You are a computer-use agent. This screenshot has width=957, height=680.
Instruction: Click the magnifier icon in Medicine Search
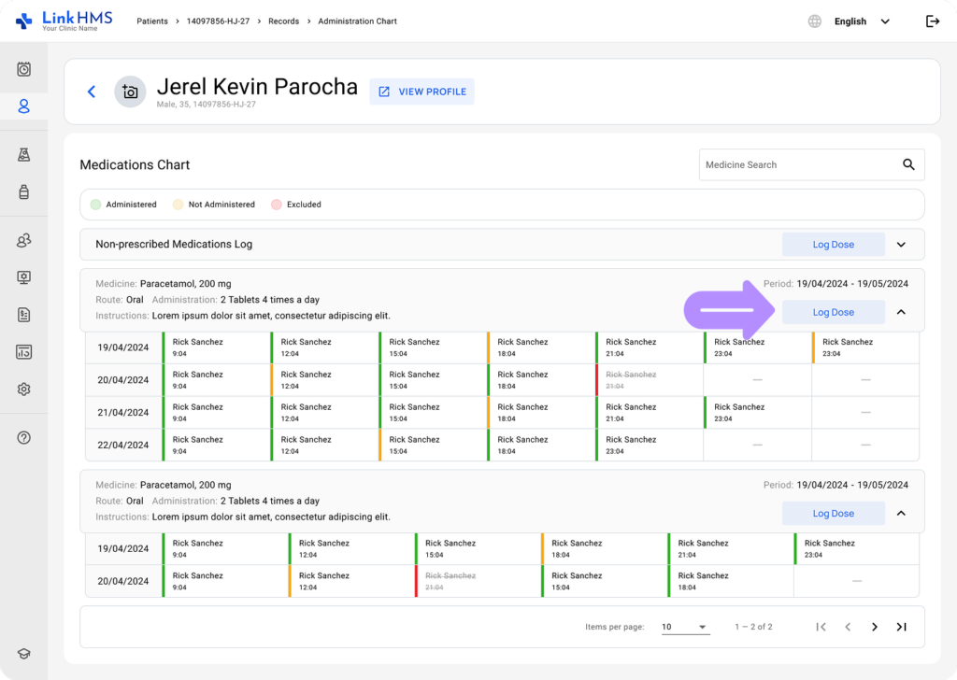pos(908,164)
